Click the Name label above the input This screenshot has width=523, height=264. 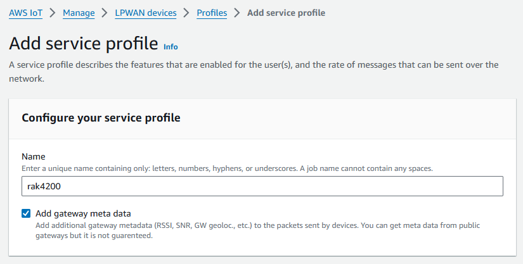(34, 156)
